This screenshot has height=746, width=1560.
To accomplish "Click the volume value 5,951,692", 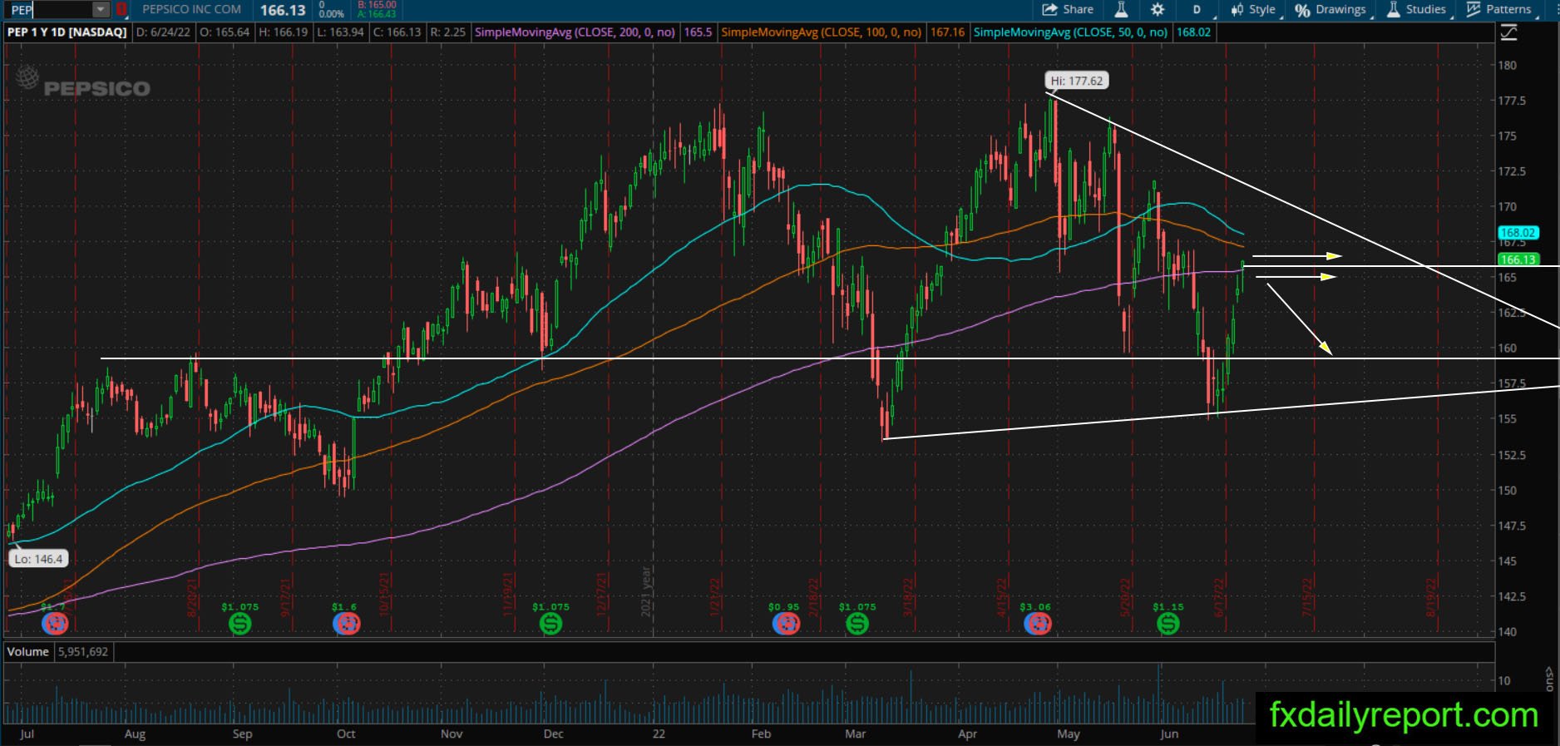I will click(x=83, y=652).
